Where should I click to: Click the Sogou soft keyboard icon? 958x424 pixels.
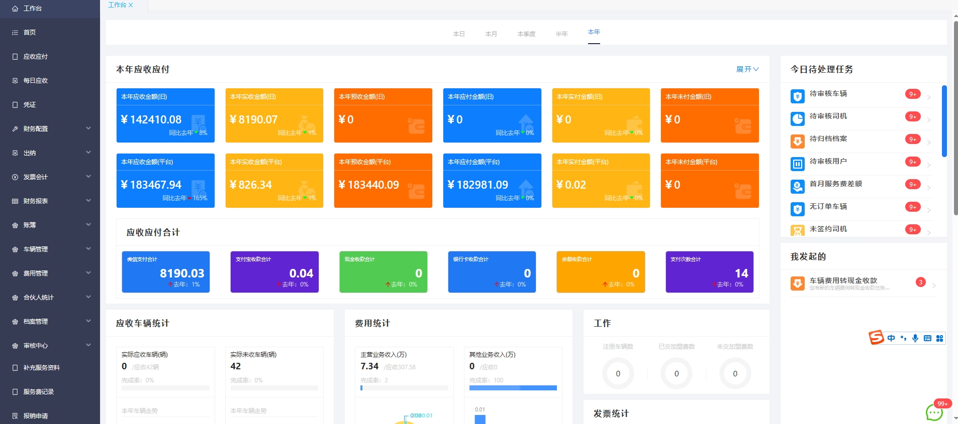tap(927, 338)
